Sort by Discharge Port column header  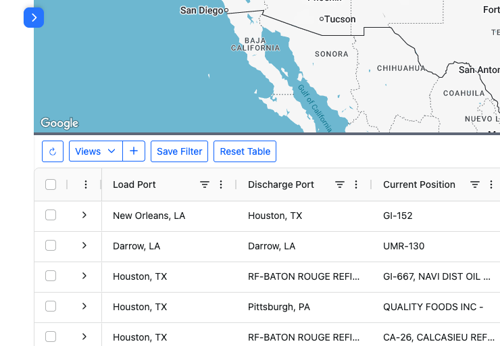click(281, 184)
